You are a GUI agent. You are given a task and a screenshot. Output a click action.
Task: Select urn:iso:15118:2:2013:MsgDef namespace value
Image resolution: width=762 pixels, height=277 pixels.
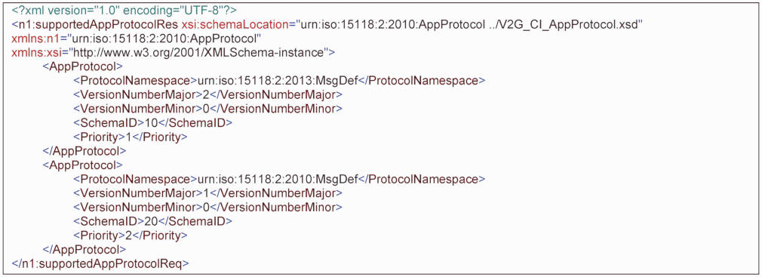pyautogui.click(x=275, y=80)
